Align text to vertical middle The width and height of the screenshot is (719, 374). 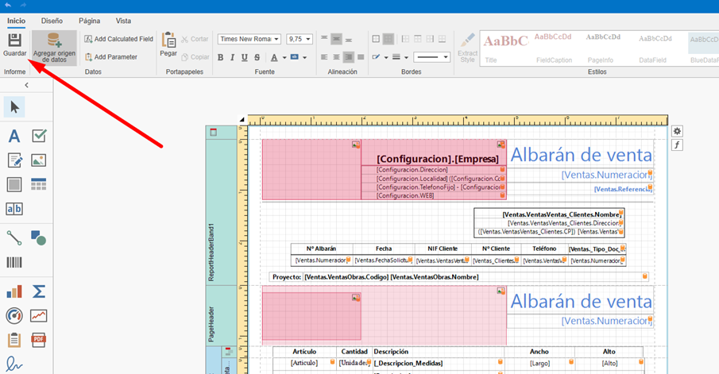(x=337, y=39)
